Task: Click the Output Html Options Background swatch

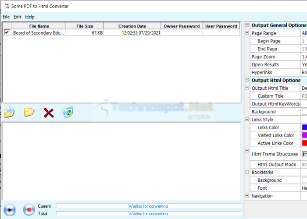Action: [304, 112]
